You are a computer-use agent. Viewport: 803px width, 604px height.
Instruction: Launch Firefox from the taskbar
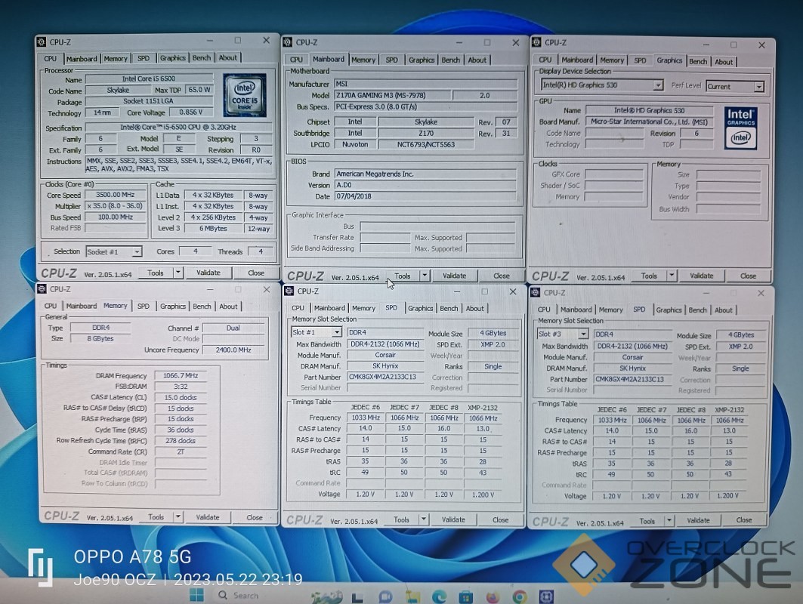point(492,597)
